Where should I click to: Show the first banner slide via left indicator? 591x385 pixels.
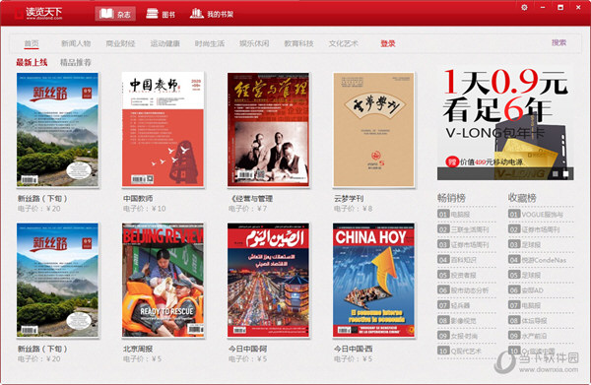coord(556,173)
